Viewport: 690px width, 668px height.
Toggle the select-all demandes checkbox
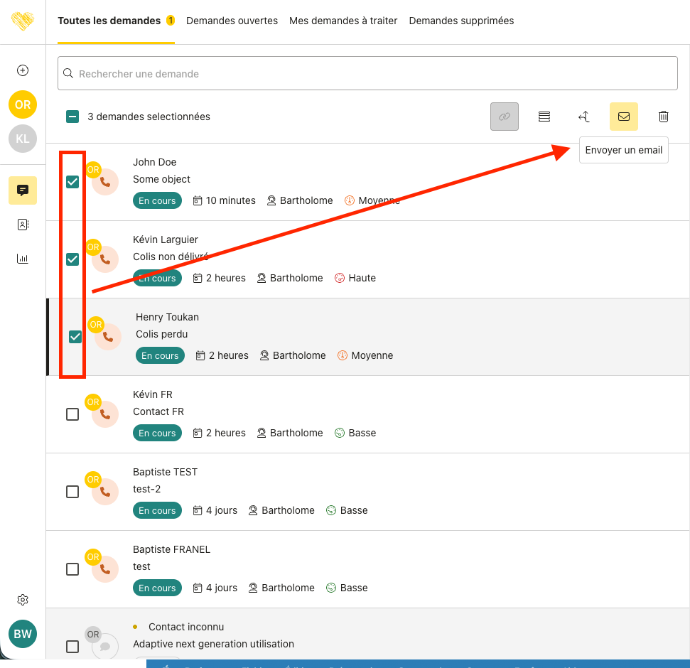coord(72,117)
